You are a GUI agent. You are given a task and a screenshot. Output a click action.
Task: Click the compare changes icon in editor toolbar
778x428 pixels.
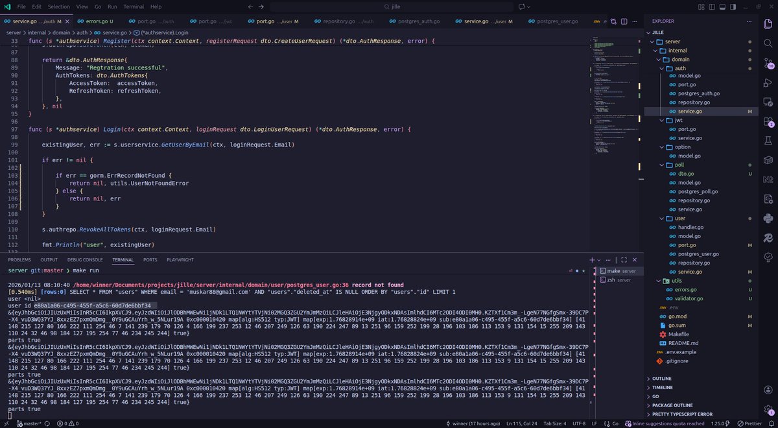[x=614, y=21]
